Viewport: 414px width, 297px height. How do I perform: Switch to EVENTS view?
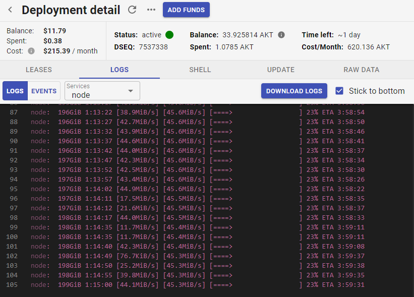pyautogui.click(x=44, y=91)
